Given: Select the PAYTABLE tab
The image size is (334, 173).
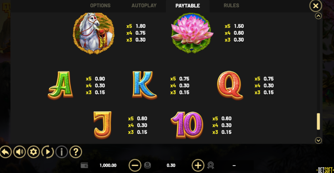Looking at the screenshot, I should coord(188,6).
